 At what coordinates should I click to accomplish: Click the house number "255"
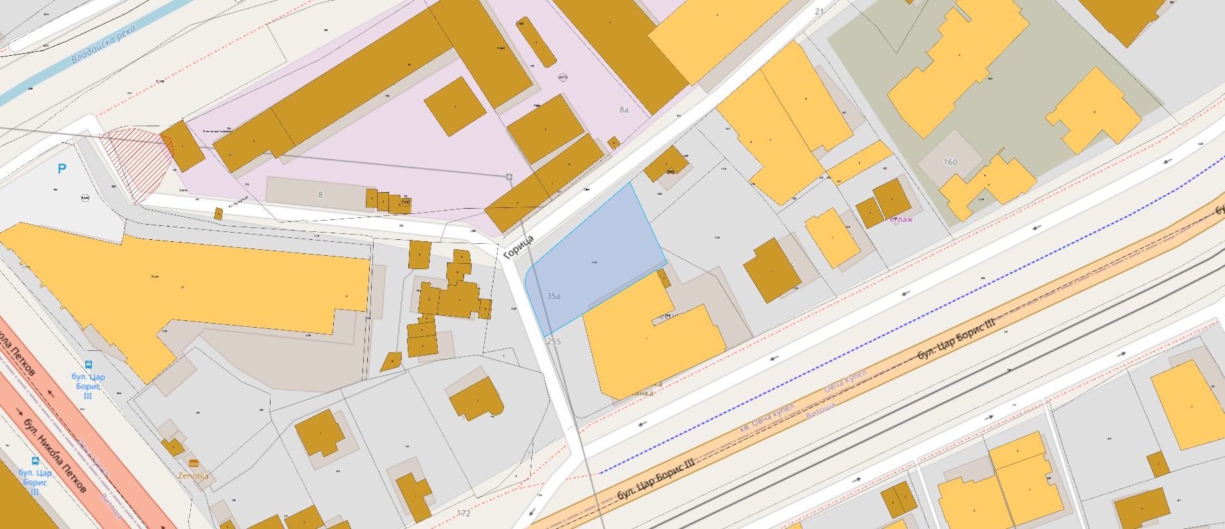point(553,342)
